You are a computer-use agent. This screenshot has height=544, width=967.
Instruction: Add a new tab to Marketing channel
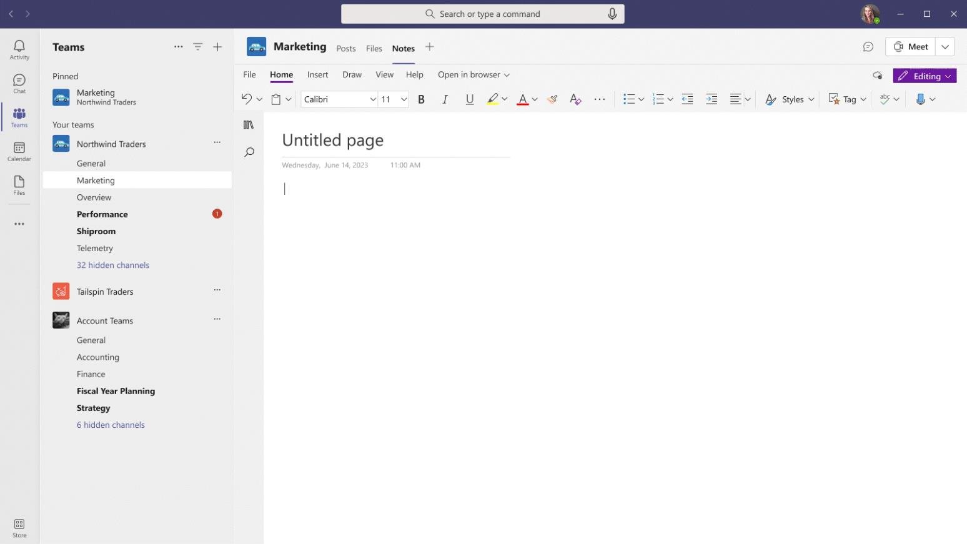tap(430, 47)
